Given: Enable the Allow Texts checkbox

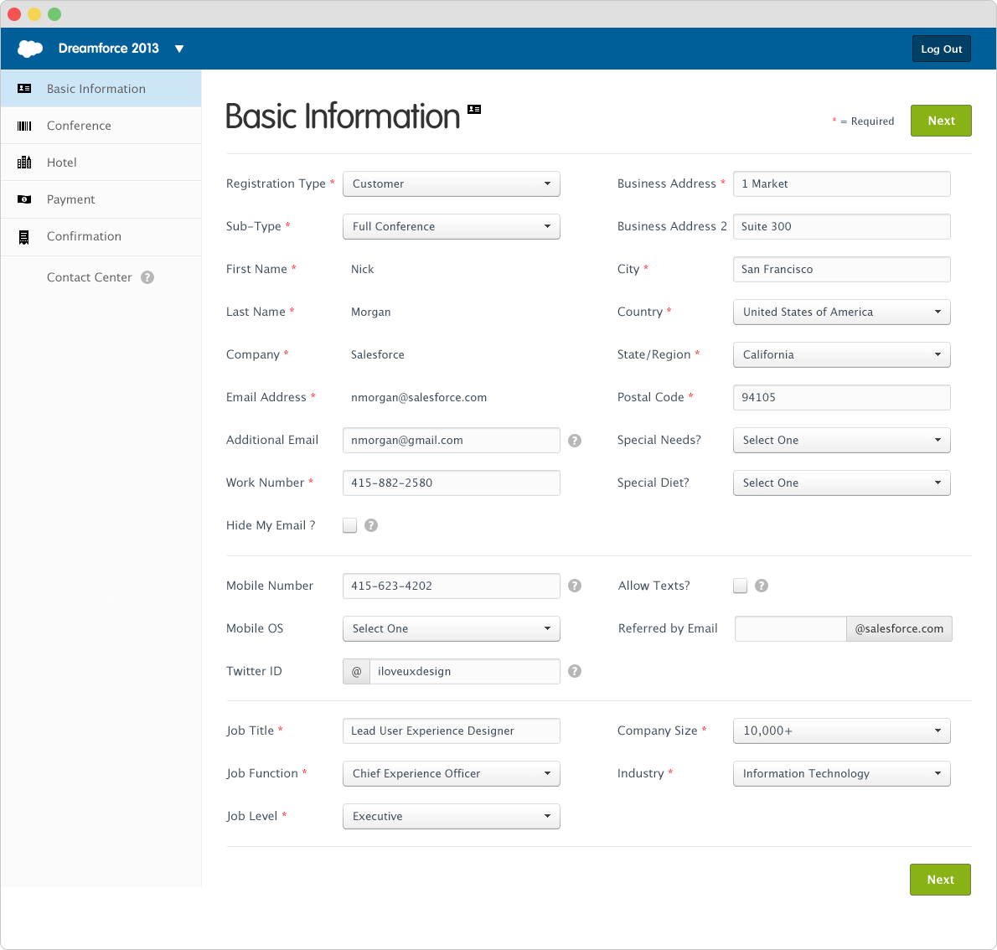Looking at the screenshot, I should click(x=740, y=586).
